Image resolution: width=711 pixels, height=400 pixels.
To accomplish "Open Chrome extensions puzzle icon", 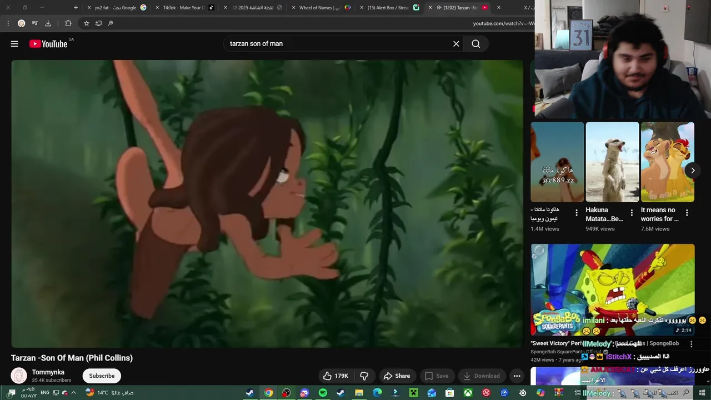I will (x=68, y=23).
